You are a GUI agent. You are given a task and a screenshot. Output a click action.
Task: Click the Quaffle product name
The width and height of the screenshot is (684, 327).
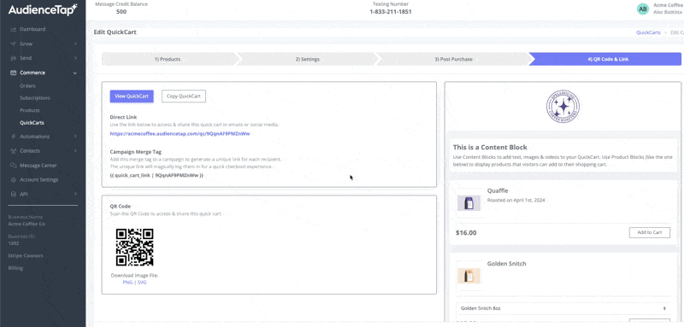pos(498,190)
